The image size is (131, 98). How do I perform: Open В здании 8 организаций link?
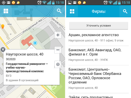(22, 80)
